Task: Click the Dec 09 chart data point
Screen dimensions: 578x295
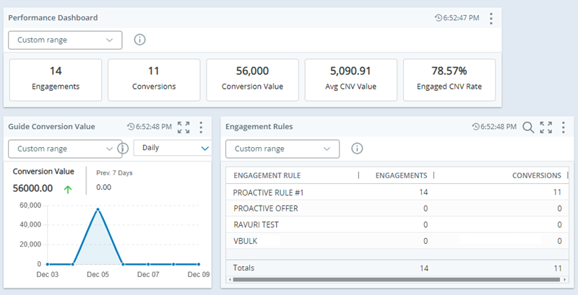Action: click(199, 264)
